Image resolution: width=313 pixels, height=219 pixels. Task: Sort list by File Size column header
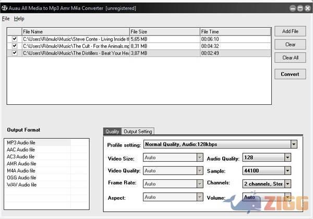click(164, 32)
